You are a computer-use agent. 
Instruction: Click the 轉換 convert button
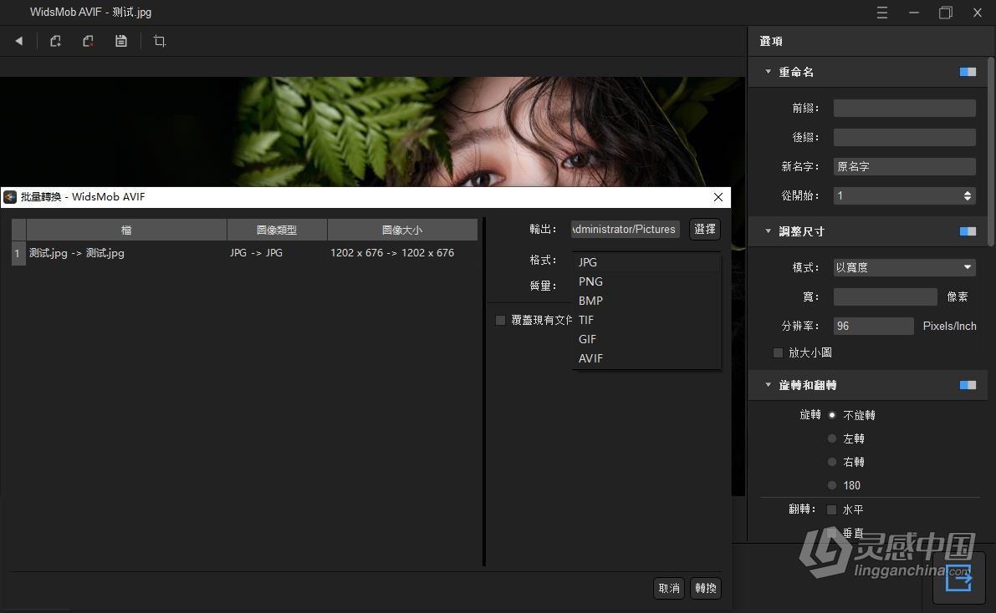tap(705, 588)
